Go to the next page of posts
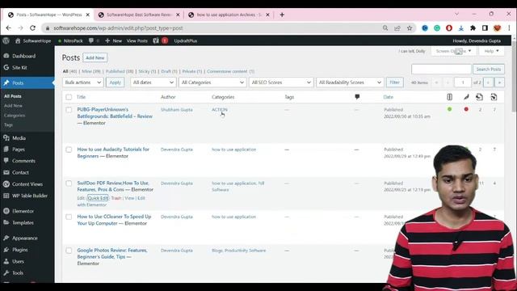The height and width of the screenshot is (291, 517). click(488, 82)
